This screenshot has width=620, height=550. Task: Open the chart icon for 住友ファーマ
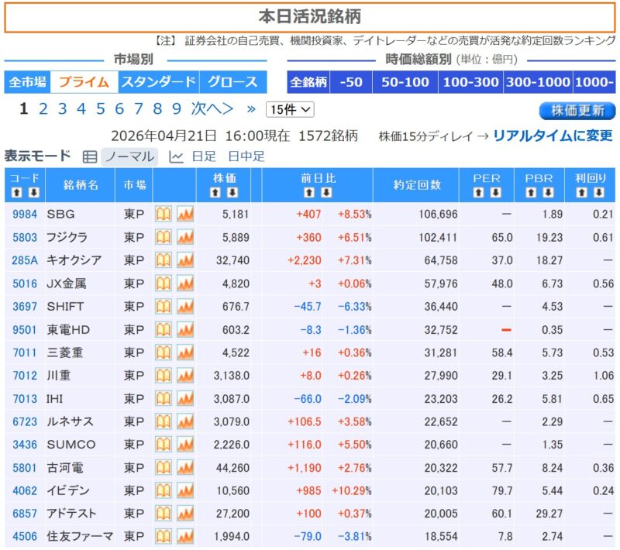coord(185,537)
